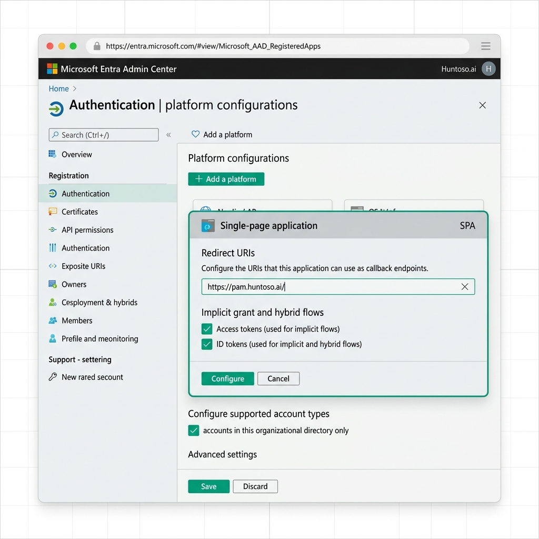Click the highlighted Authentication arrow icon
This screenshot has height=539, width=539.
pyautogui.click(x=53, y=194)
